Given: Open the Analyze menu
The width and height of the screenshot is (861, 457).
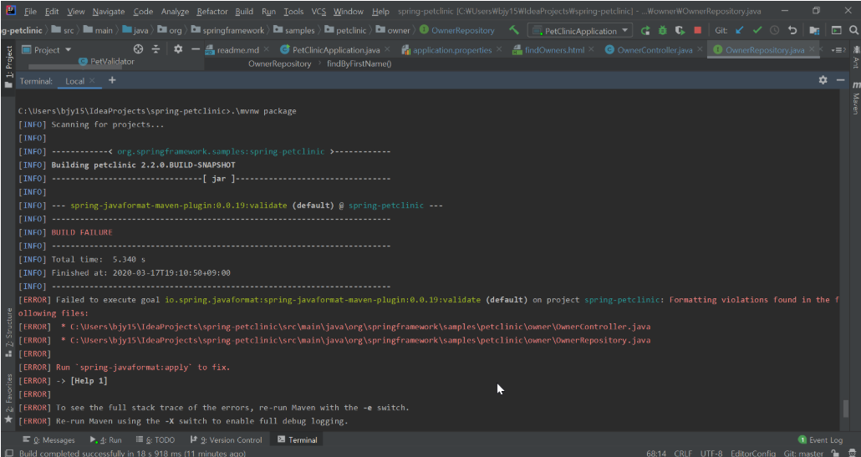Looking at the screenshot, I should click(x=176, y=11).
